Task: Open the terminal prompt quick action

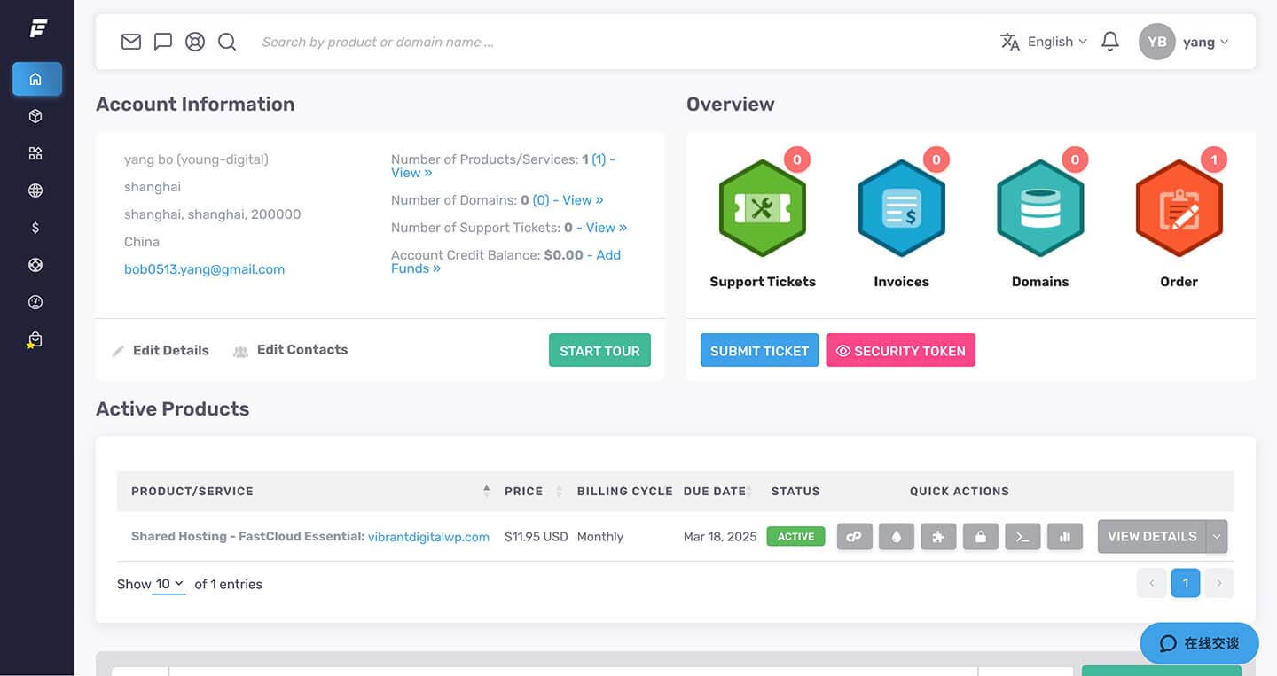Action: click(x=1022, y=537)
